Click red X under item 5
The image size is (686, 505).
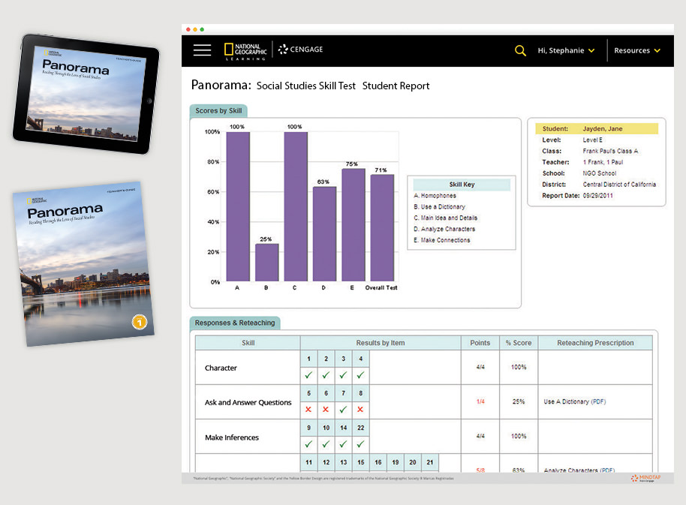click(308, 410)
